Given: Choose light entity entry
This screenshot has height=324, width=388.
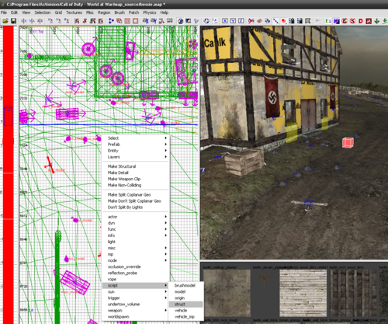Looking at the screenshot, I should coord(136,242).
